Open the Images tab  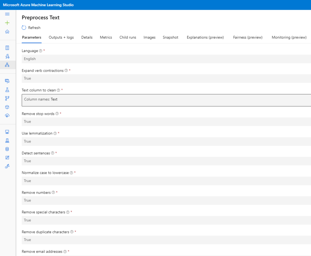(149, 37)
